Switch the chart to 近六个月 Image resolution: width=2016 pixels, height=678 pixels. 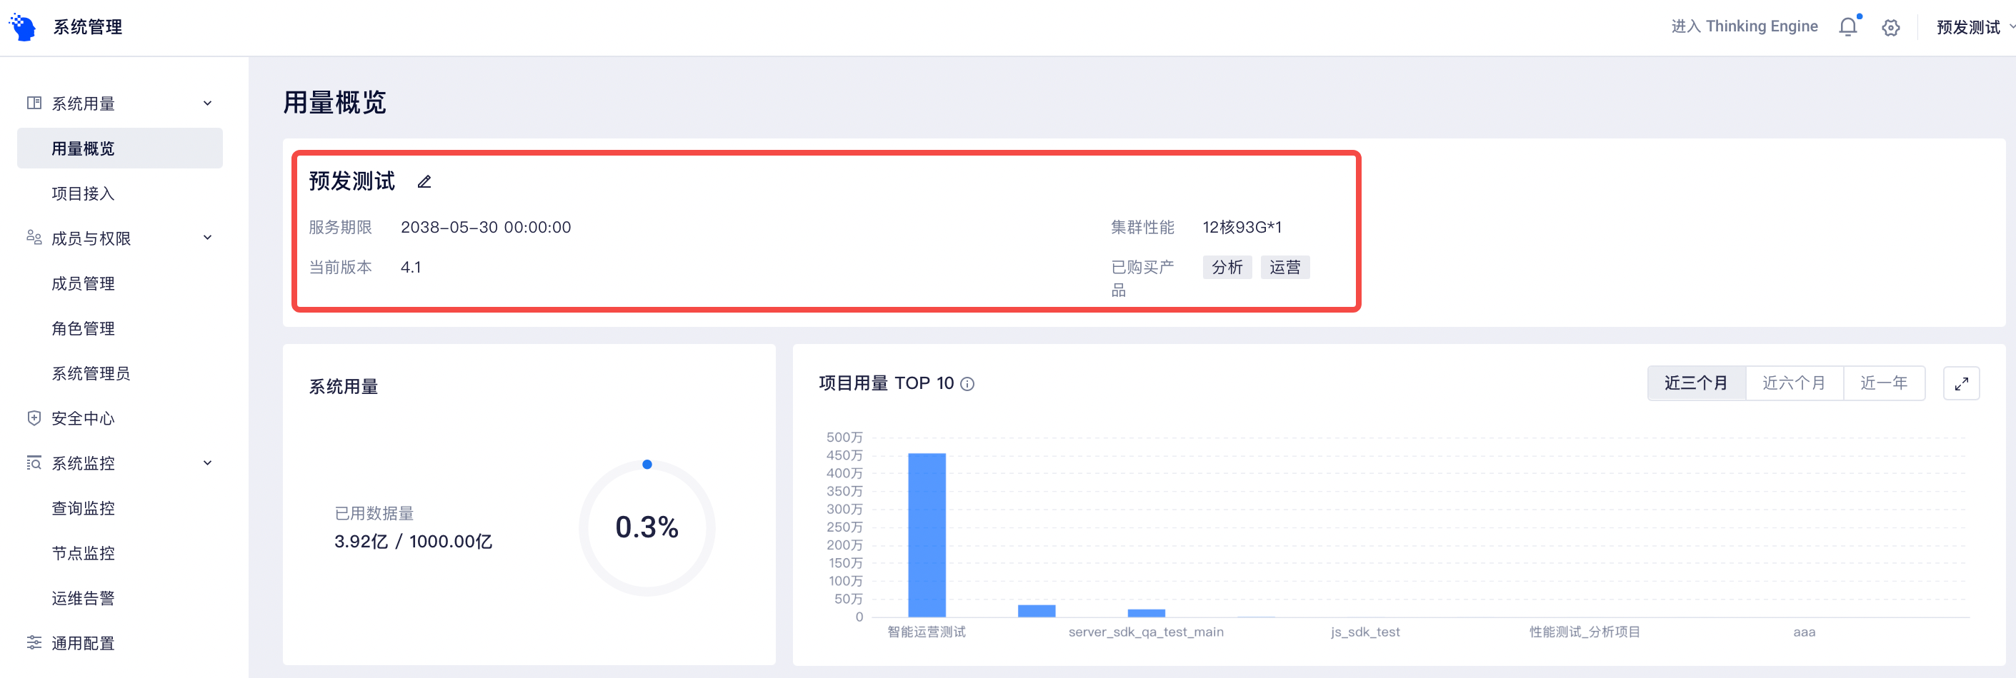point(1794,383)
